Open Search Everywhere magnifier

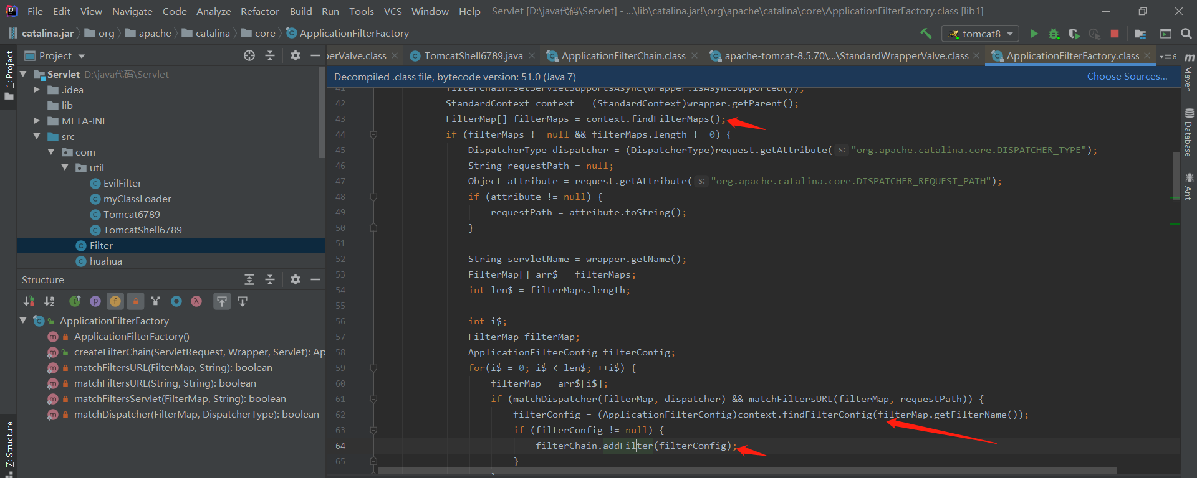1186,34
